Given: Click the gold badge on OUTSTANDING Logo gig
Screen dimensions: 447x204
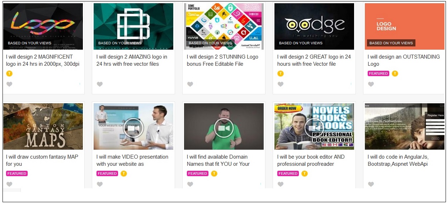Looking at the screenshot, I should [395, 74].
